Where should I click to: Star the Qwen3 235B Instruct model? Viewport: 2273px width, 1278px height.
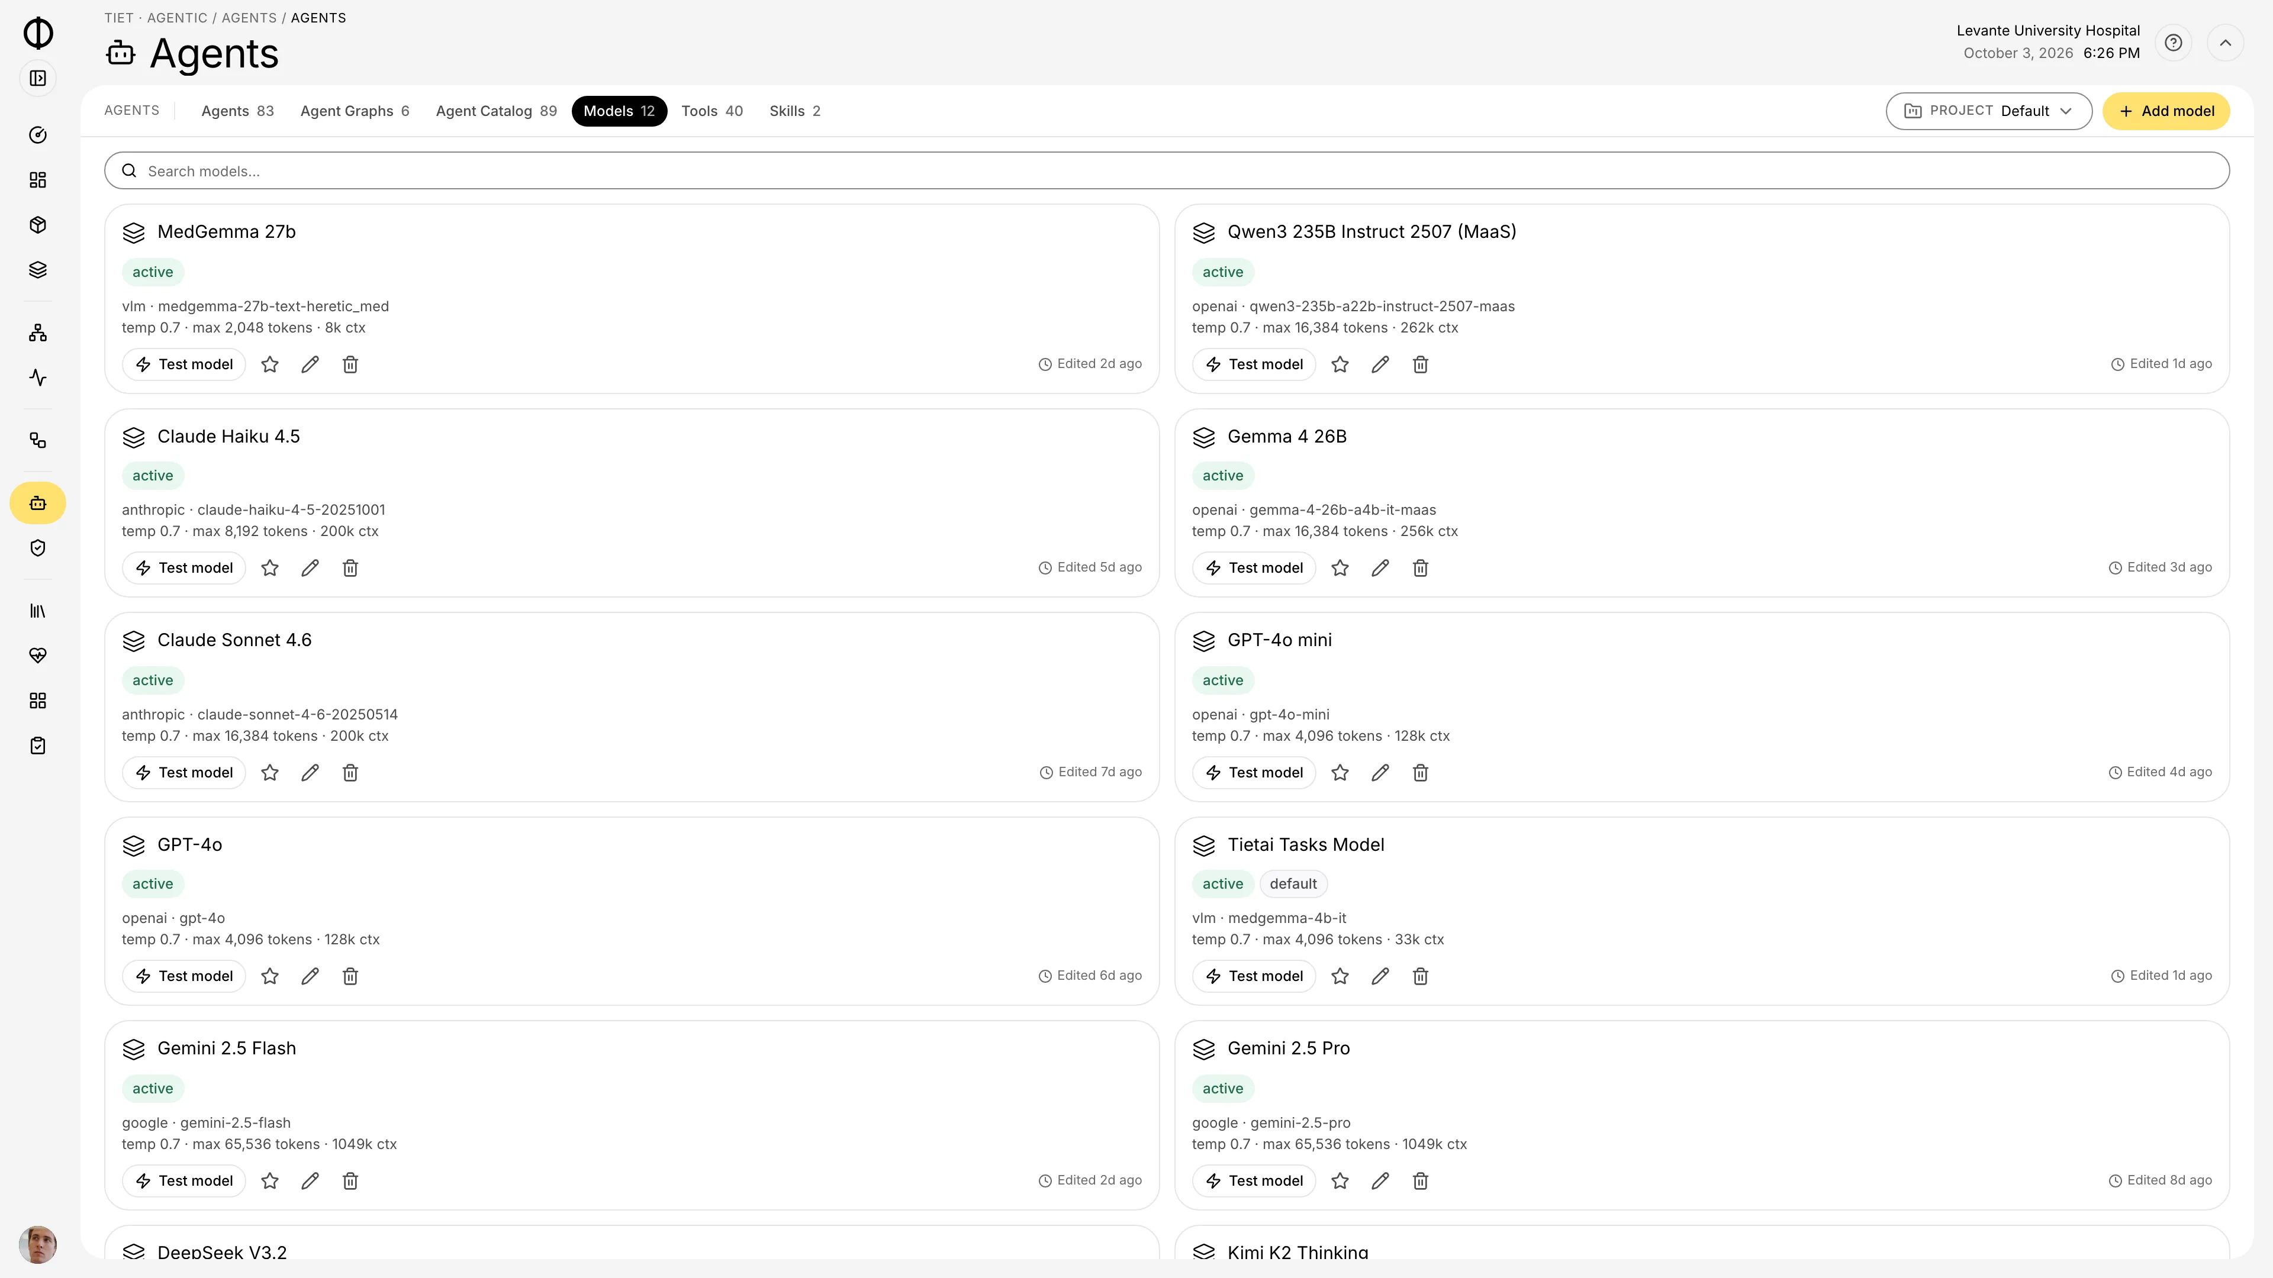1340,364
